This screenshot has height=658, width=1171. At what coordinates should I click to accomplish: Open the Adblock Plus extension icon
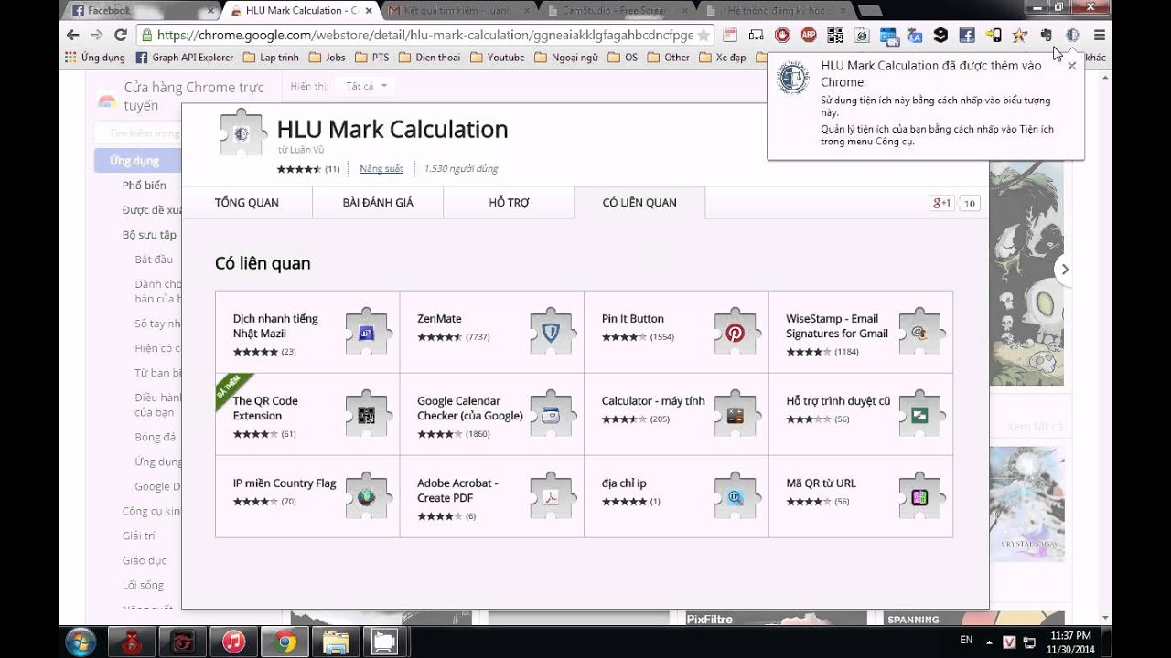point(809,35)
